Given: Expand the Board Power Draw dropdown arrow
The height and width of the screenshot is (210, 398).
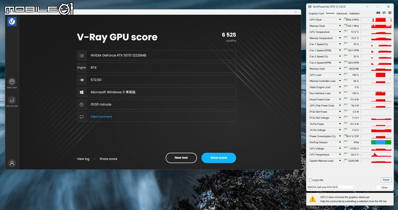Looking at the screenshot, I should 340,99.
